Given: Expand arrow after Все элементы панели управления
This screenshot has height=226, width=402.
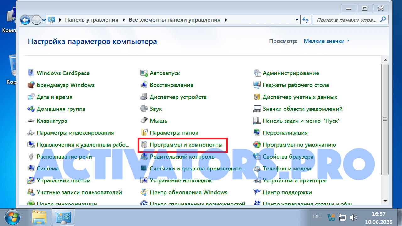Looking at the screenshot, I should pos(225,20).
